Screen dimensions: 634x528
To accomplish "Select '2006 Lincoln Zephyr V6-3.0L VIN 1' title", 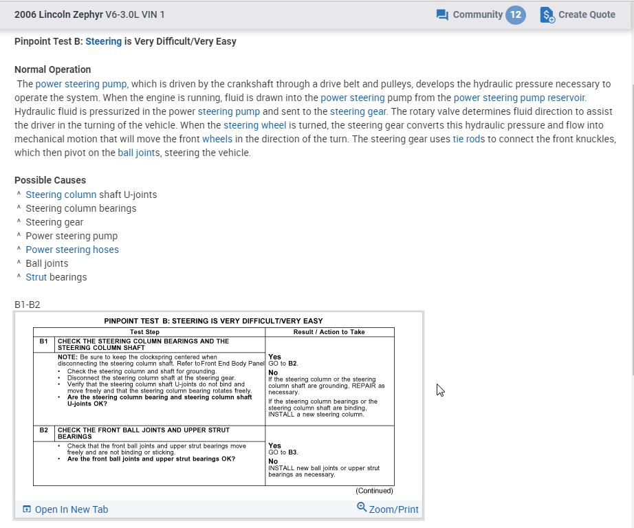I will pyautogui.click(x=89, y=14).
